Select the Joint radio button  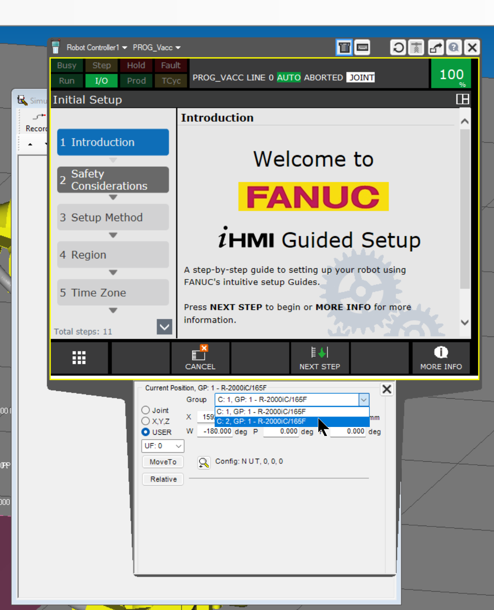coord(146,410)
